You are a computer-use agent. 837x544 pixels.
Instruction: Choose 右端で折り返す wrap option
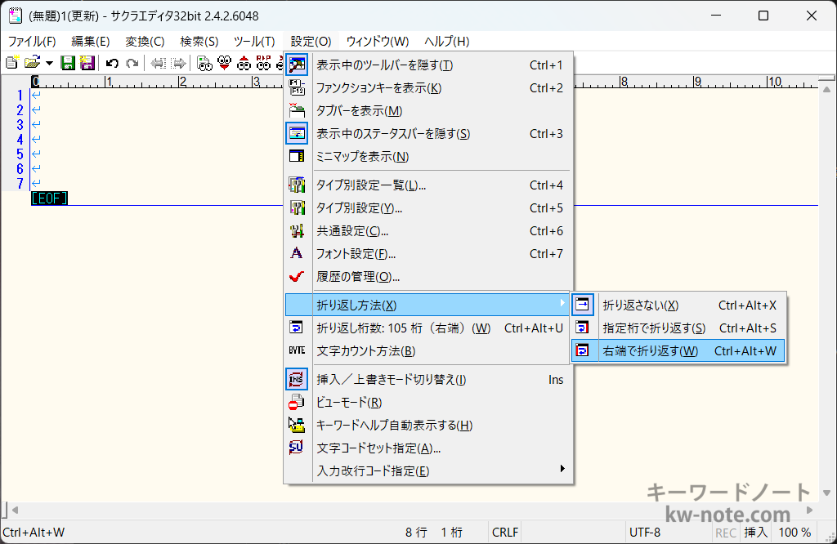(x=650, y=351)
